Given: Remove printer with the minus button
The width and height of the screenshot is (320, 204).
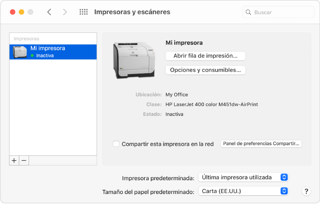Looking at the screenshot, I should (24, 161).
